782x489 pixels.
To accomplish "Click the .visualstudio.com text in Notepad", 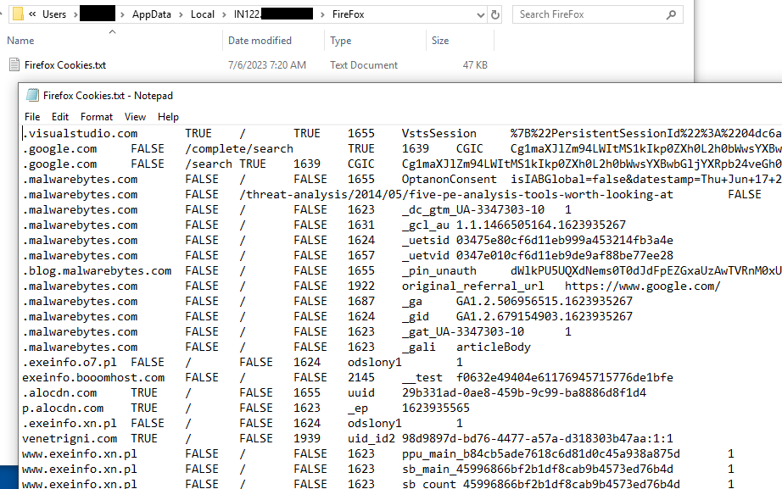I will (x=80, y=134).
